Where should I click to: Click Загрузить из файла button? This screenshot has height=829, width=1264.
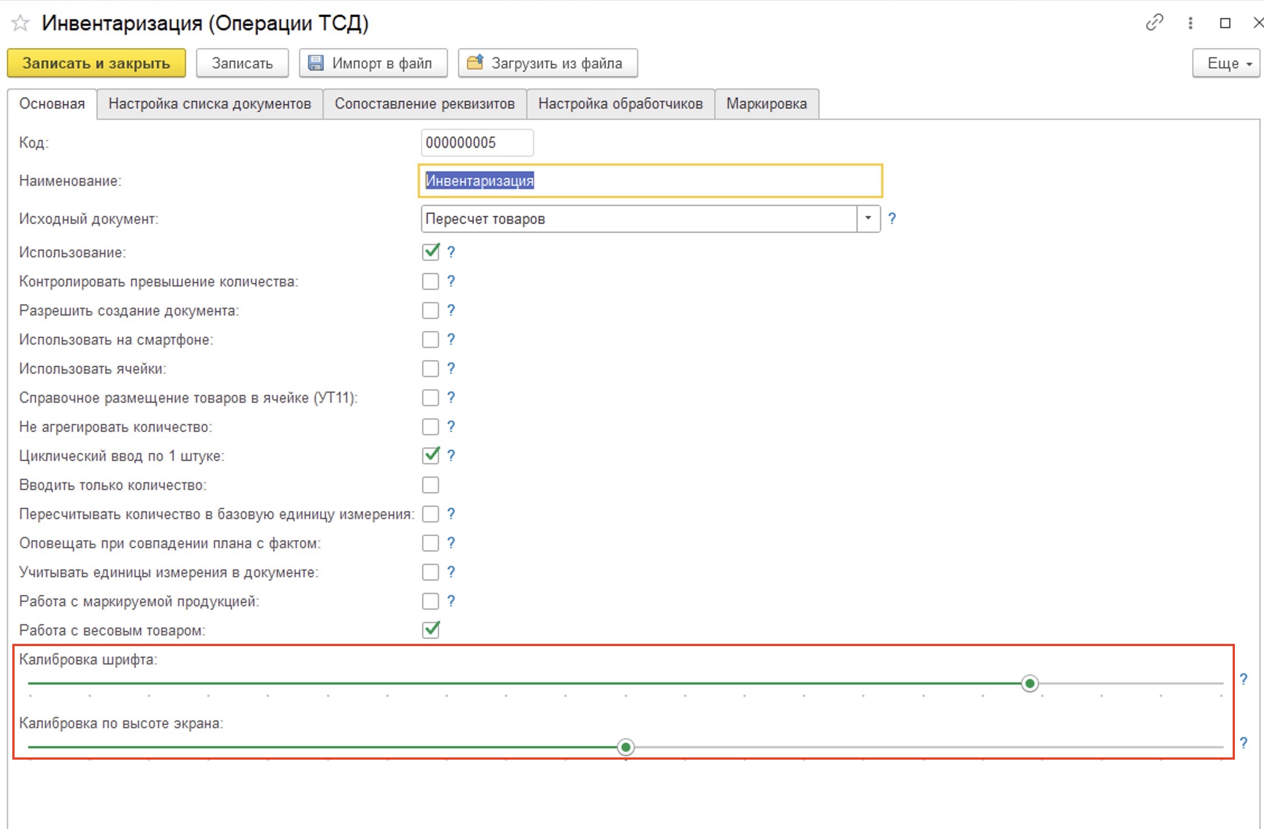pos(548,63)
